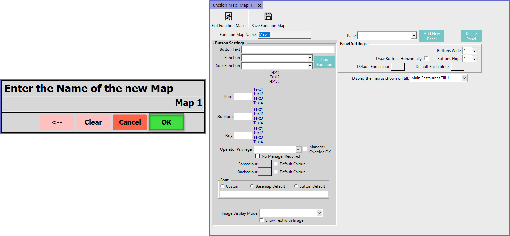Open the Image Display Mode dropdown
510x236 pixels.
click(319, 213)
